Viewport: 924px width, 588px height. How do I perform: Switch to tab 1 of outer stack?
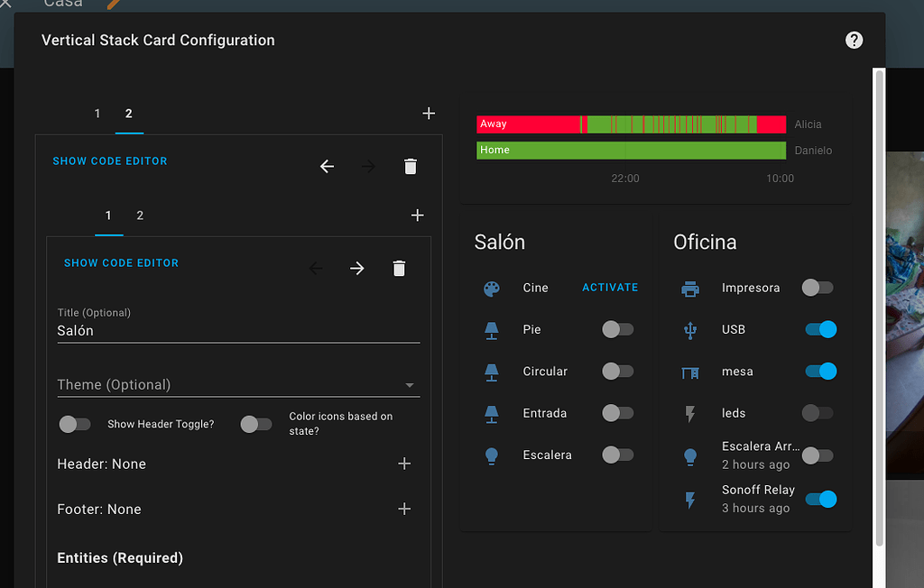click(x=97, y=114)
